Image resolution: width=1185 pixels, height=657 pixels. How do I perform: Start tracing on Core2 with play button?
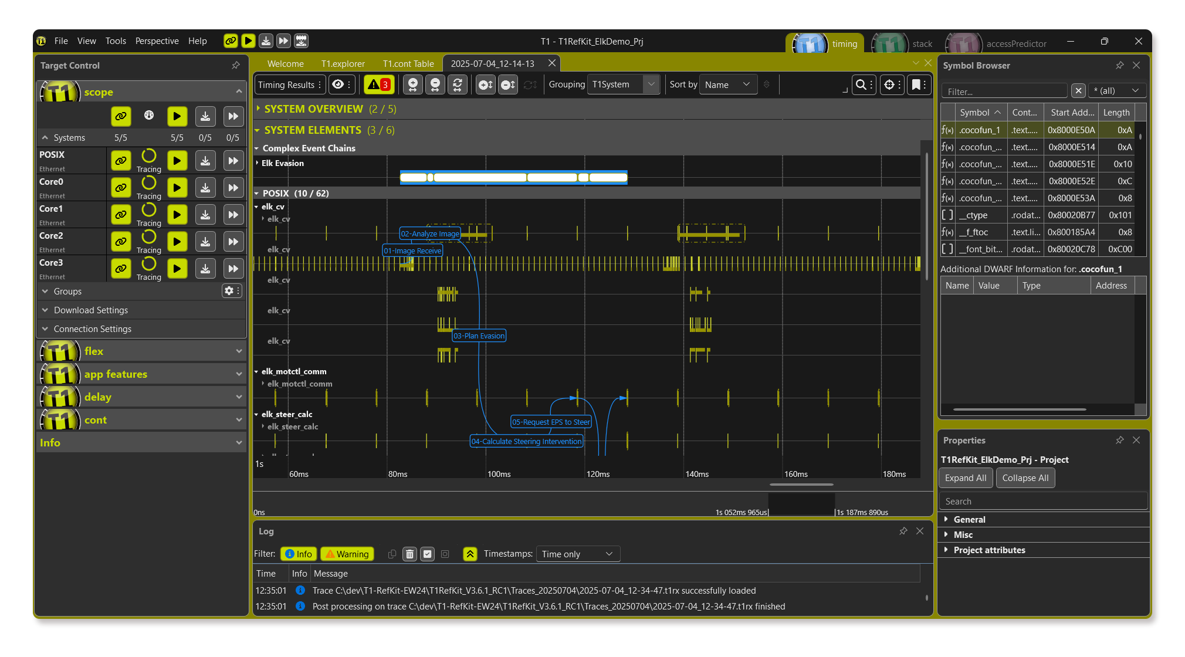(x=177, y=242)
